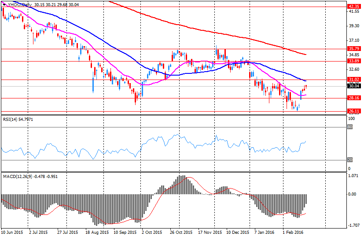Click the 10 Dec 2015 date label
Screen dimensions: 364x236
[x=238, y=232]
